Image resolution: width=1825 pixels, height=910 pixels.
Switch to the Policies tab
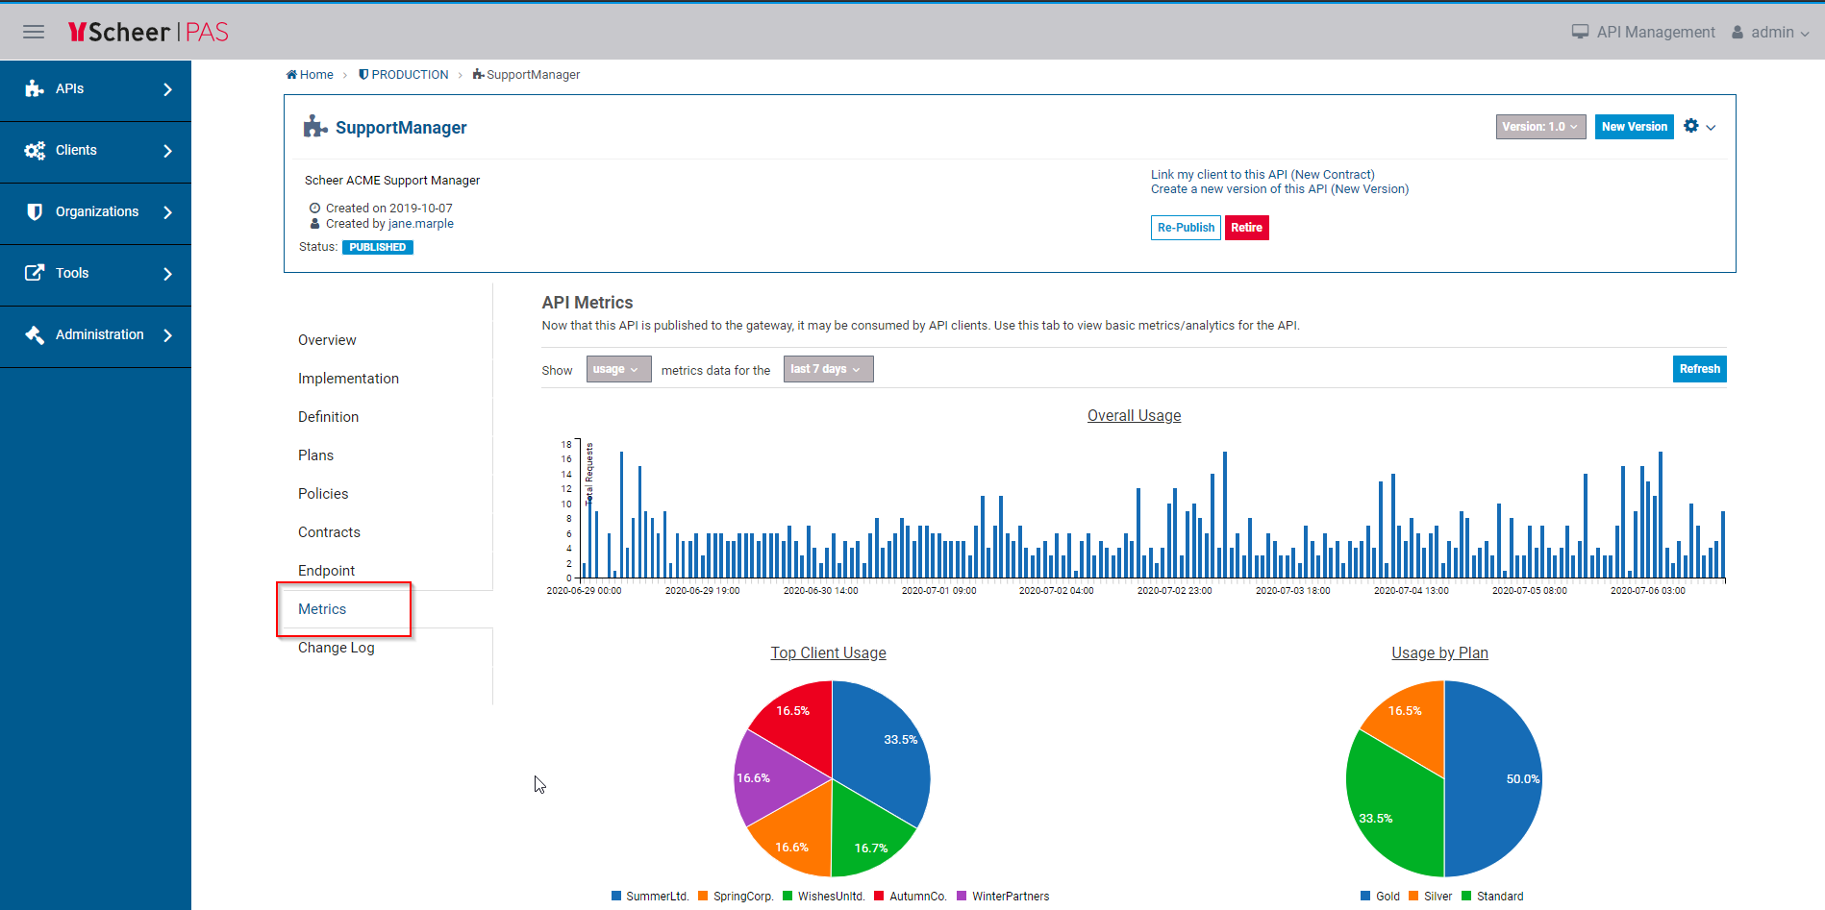pyautogui.click(x=323, y=493)
